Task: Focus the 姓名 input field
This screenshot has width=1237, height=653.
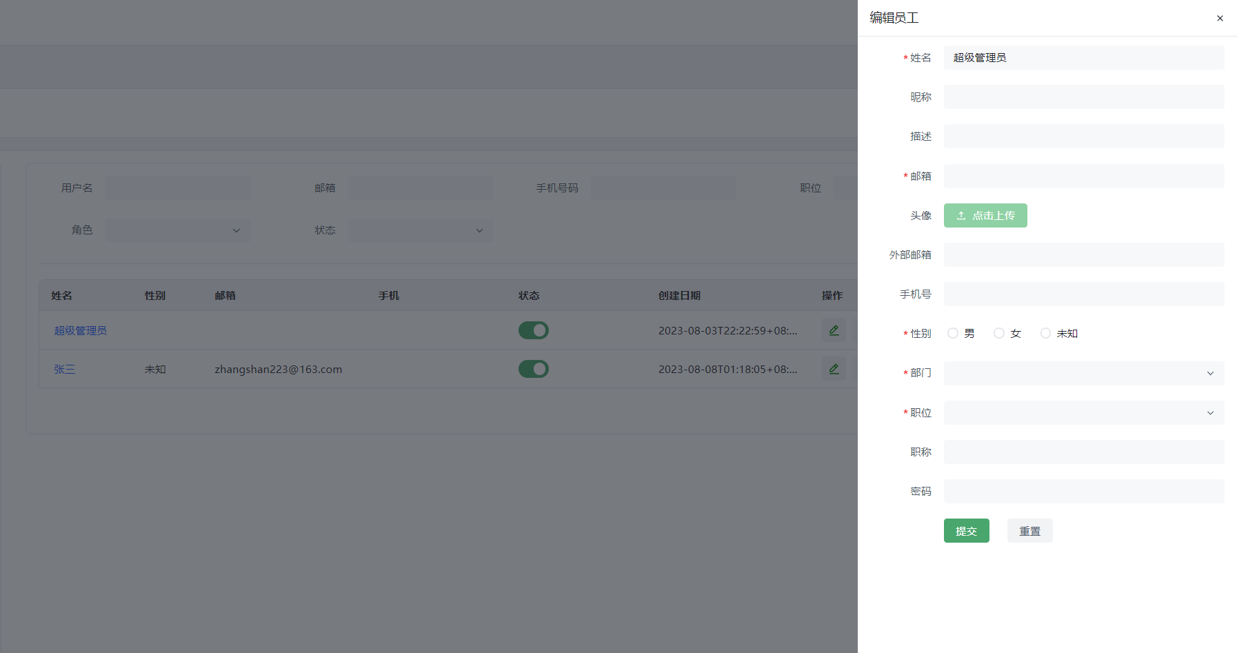Action: (1084, 57)
